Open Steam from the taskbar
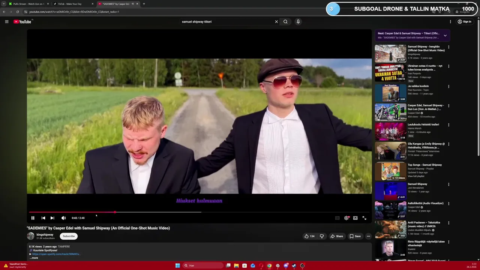 point(294,265)
